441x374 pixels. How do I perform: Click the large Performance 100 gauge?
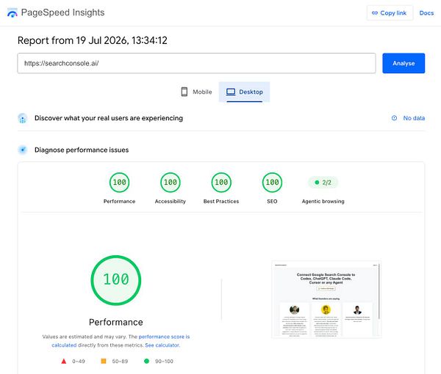tap(116, 279)
